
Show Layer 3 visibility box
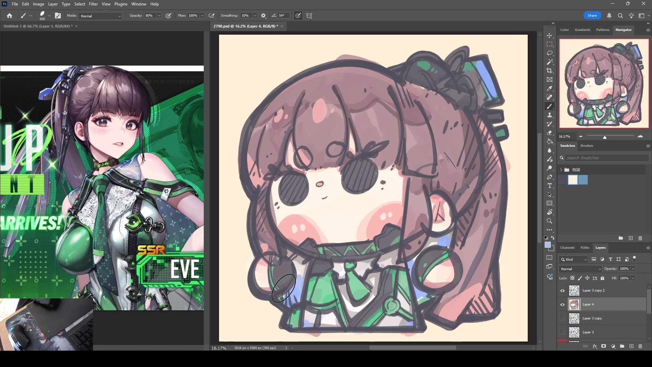click(562, 332)
